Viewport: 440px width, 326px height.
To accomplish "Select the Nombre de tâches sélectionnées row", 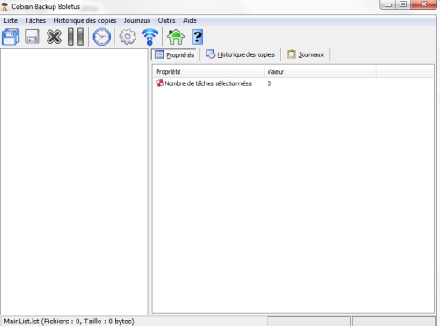I will point(293,83).
